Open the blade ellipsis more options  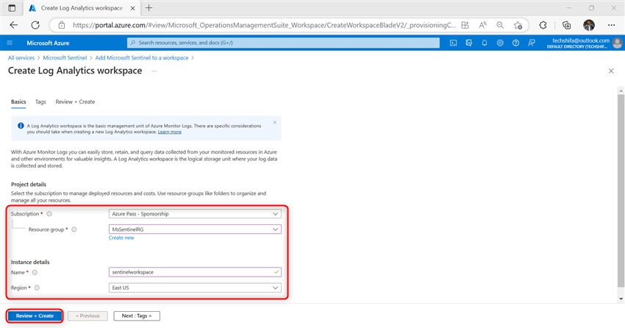(154, 71)
